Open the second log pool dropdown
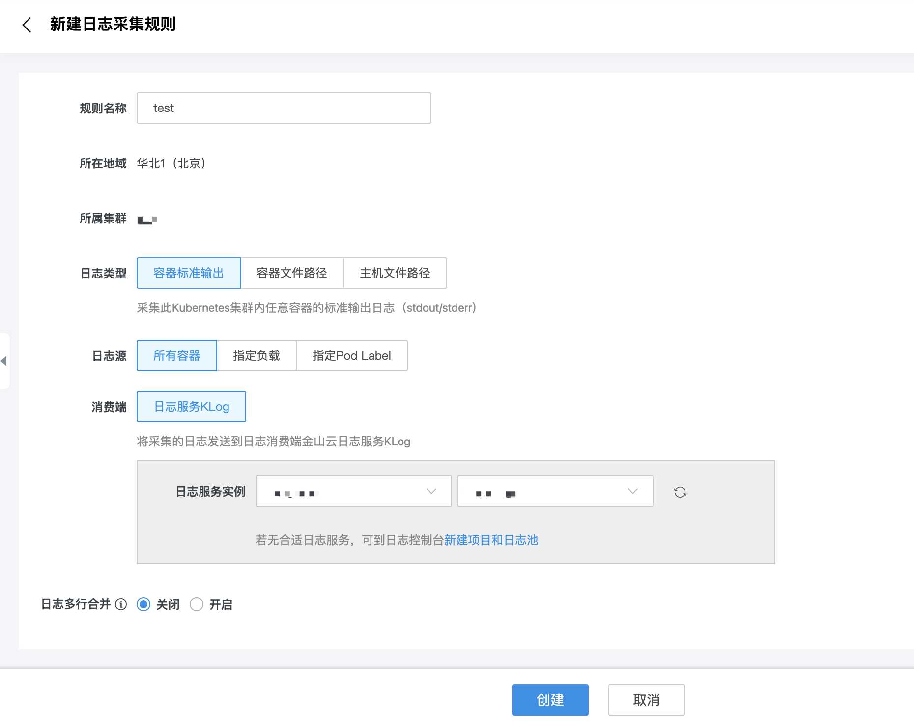 [x=555, y=491]
